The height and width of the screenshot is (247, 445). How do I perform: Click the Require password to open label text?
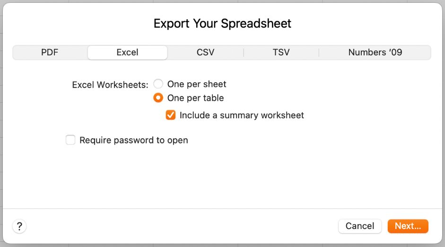click(x=134, y=140)
